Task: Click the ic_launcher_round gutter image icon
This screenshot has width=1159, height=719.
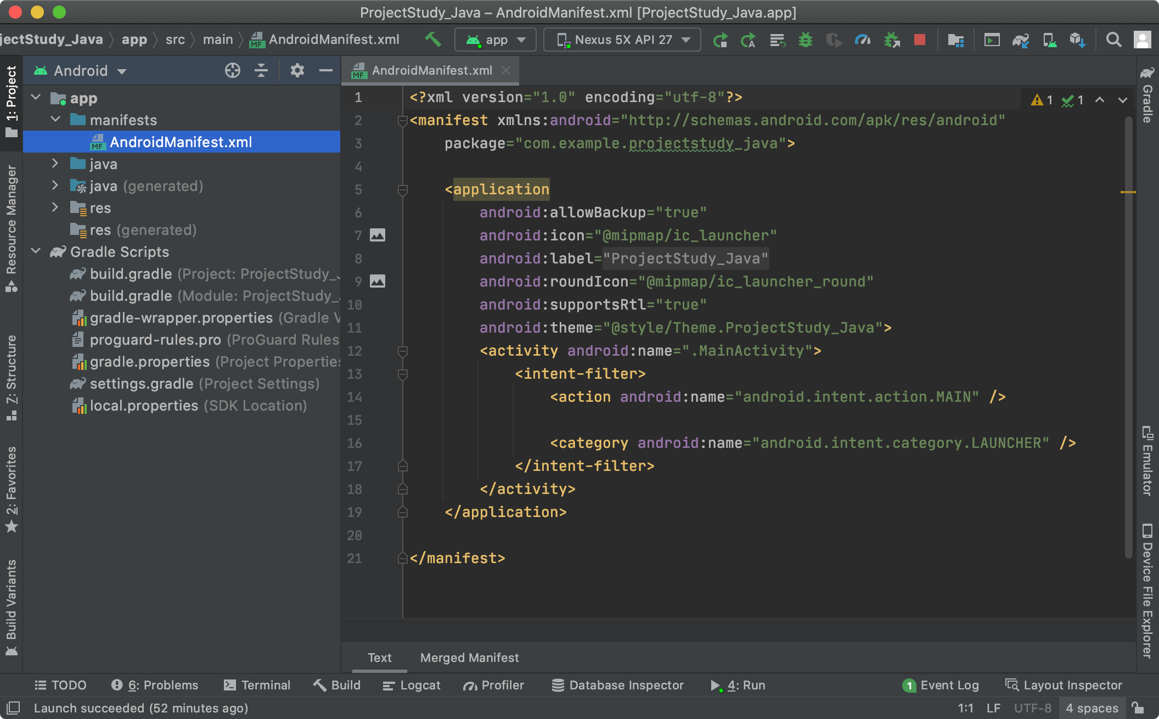Action: pyautogui.click(x=378, y=282)
